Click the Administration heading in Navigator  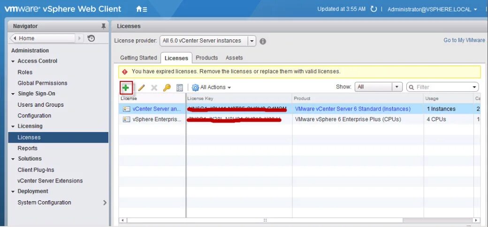tap(30, 51)
